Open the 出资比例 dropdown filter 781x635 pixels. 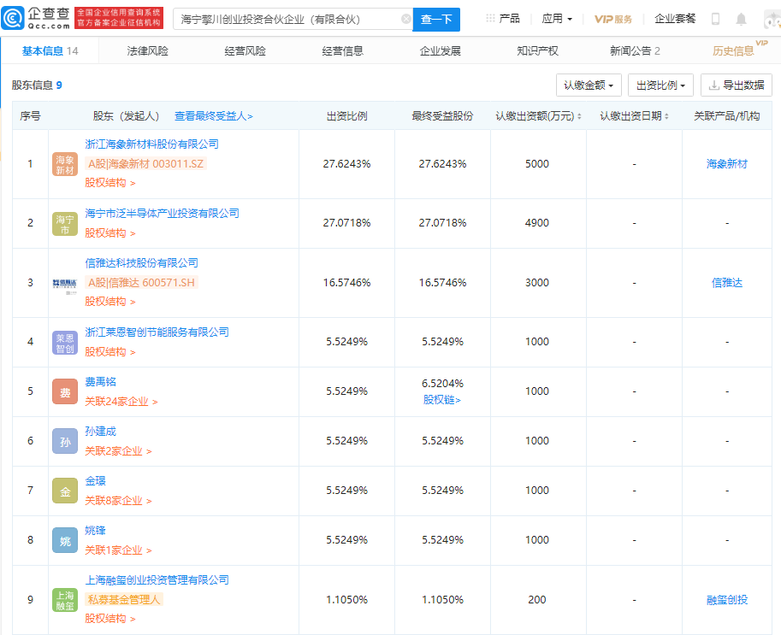661,85
